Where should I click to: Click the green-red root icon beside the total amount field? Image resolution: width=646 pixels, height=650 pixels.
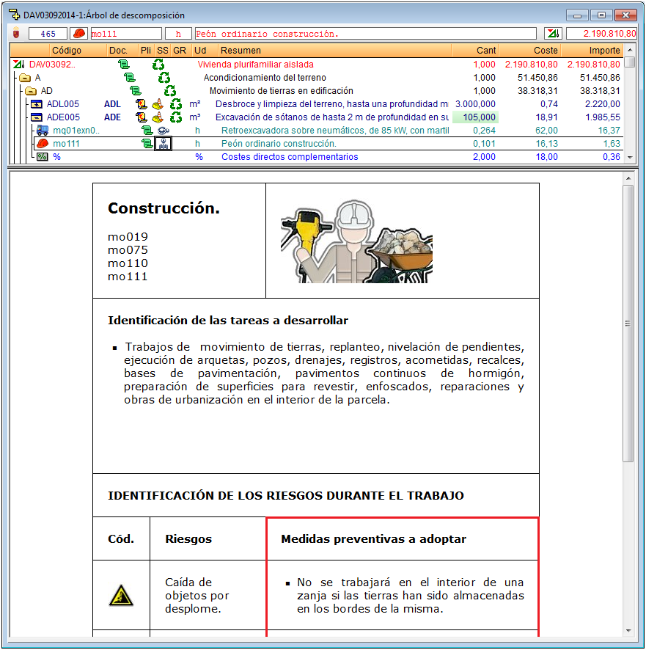click(x=553, y=33)
